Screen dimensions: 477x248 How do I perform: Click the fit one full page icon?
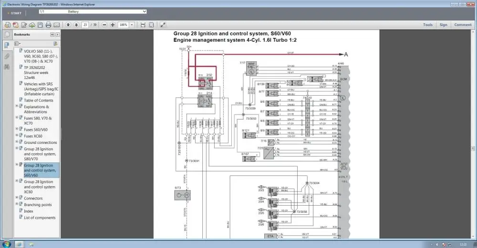[x=151, y=25]
